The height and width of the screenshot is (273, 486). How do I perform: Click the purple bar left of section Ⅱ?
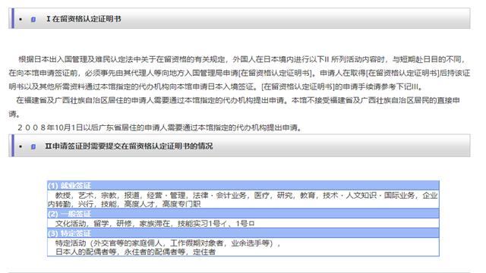[x=13, y=146]
